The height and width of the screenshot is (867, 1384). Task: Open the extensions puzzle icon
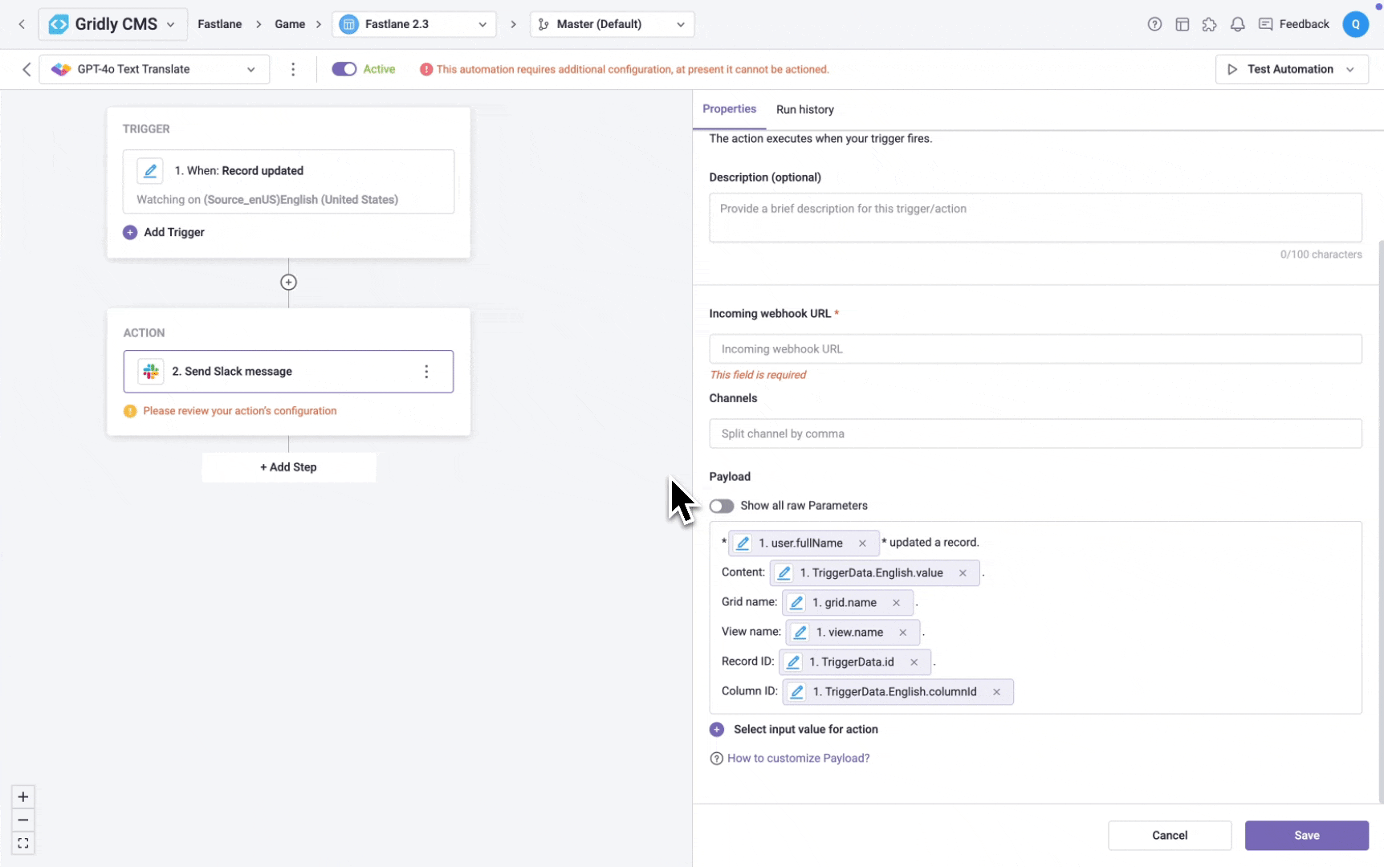1209,24
